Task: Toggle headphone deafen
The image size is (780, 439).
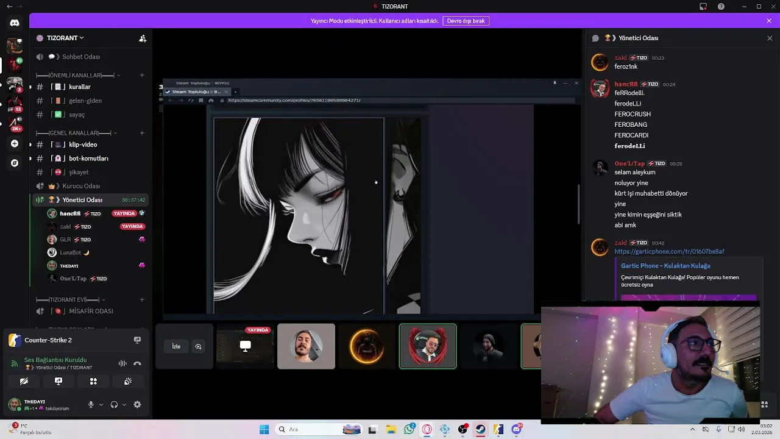Action: (114, 404)
